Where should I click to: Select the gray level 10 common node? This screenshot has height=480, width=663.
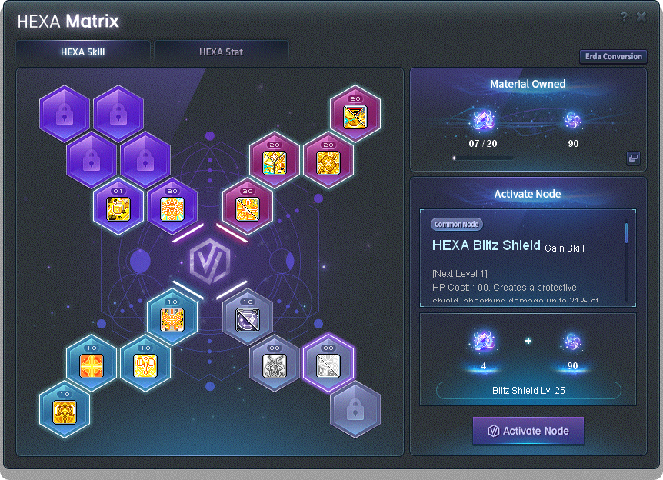[x=248, y=317]
